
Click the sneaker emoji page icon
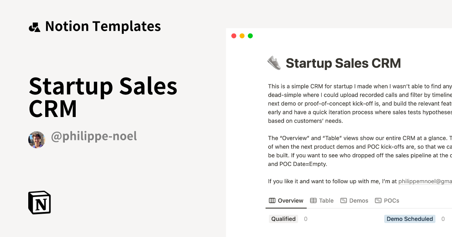[274, 63]
